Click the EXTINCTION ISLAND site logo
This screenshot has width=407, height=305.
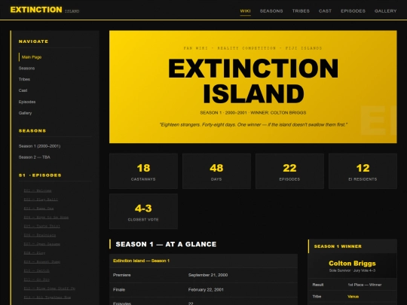44,10
